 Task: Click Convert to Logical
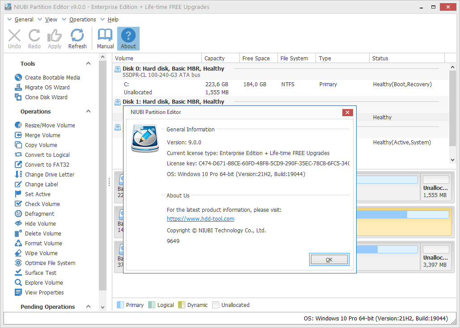[42, 155]
